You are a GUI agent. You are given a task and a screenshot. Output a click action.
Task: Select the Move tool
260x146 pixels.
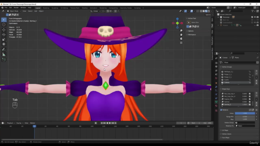(4, 30)
